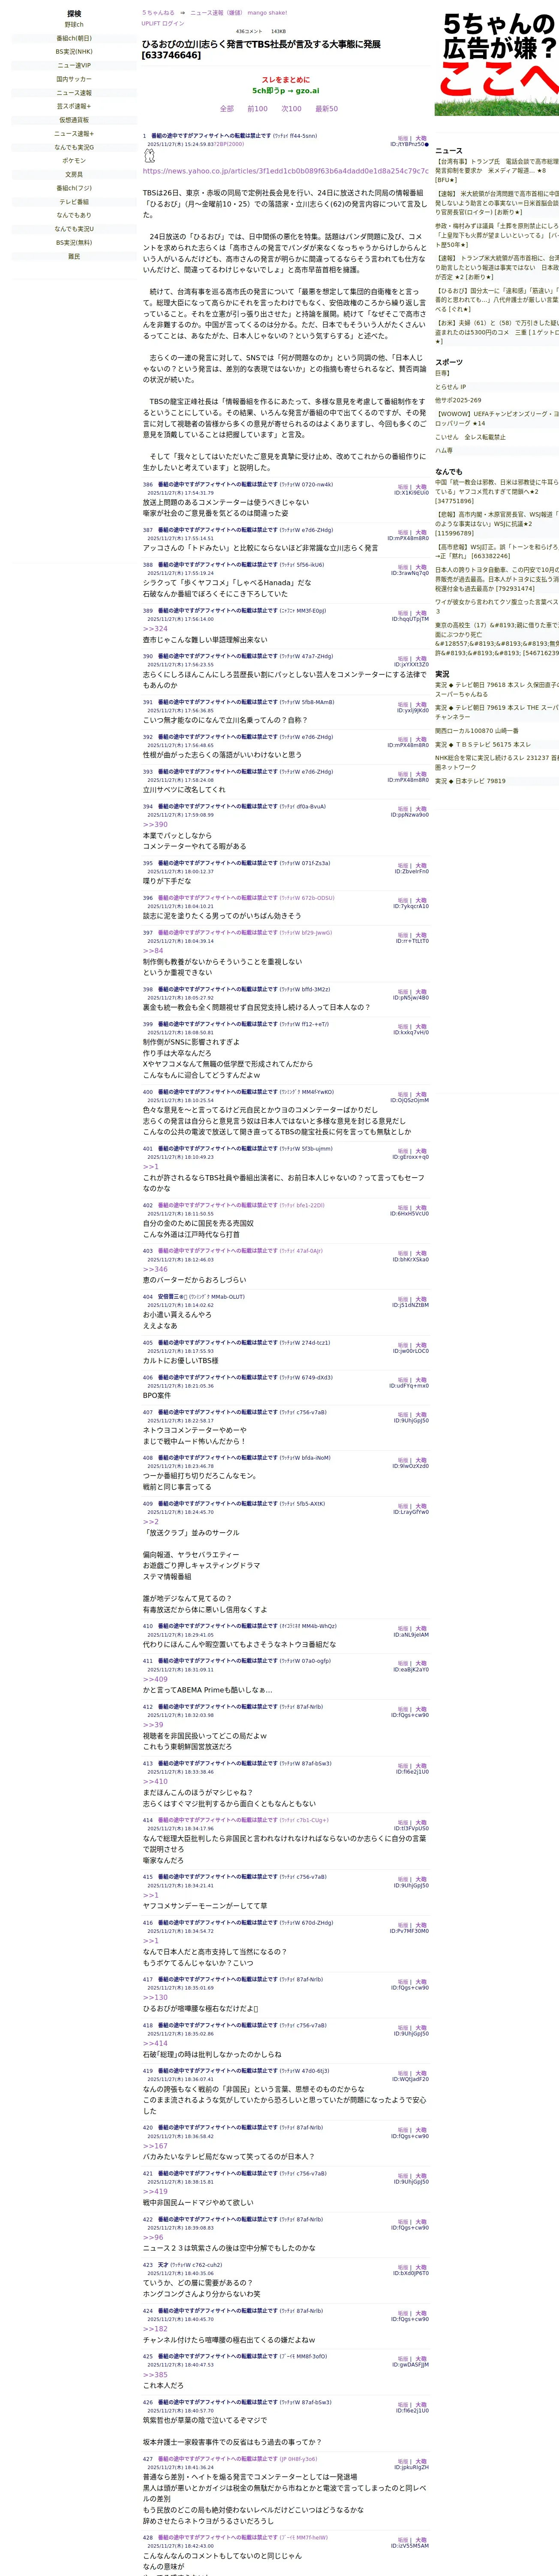Open ニュース速報+ sidebar link
Viewport: 559px width, 2576px height.
point(74,133)
